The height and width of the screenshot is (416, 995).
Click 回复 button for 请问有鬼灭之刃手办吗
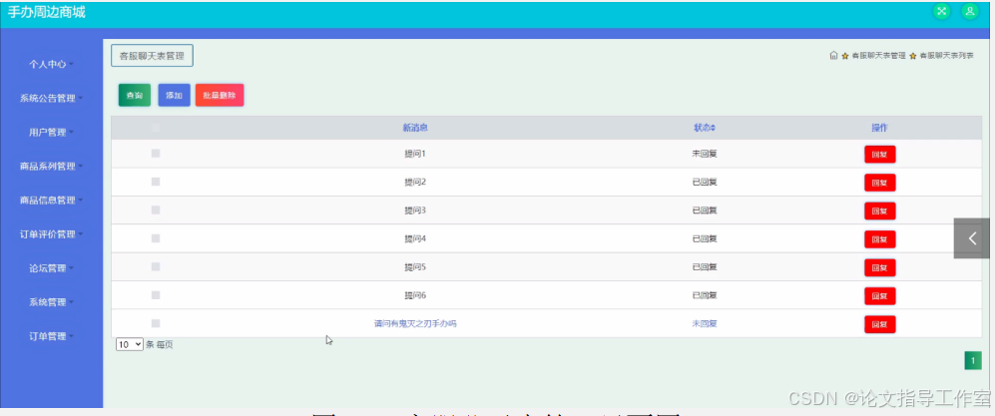pos(879,324)
